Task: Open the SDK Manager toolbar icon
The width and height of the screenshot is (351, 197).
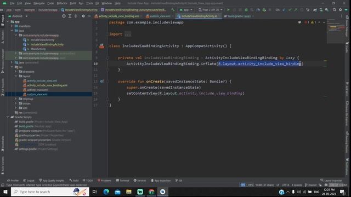Action: pyautogui.click(x=327, y=10)
